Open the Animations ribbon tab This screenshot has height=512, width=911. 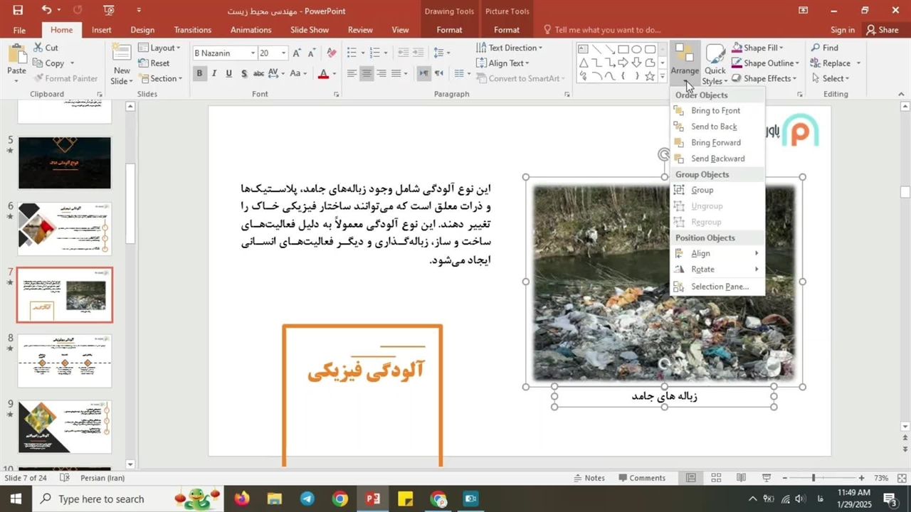pos(251,30)
